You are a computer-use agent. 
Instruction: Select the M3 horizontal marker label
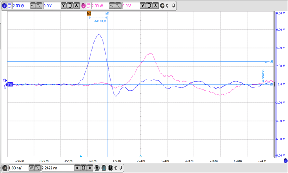(271, 62)
